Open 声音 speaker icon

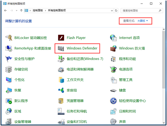113,121
